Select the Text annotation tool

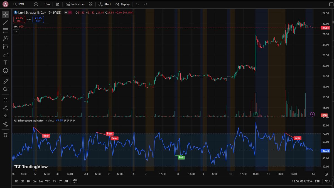point(6,63)
